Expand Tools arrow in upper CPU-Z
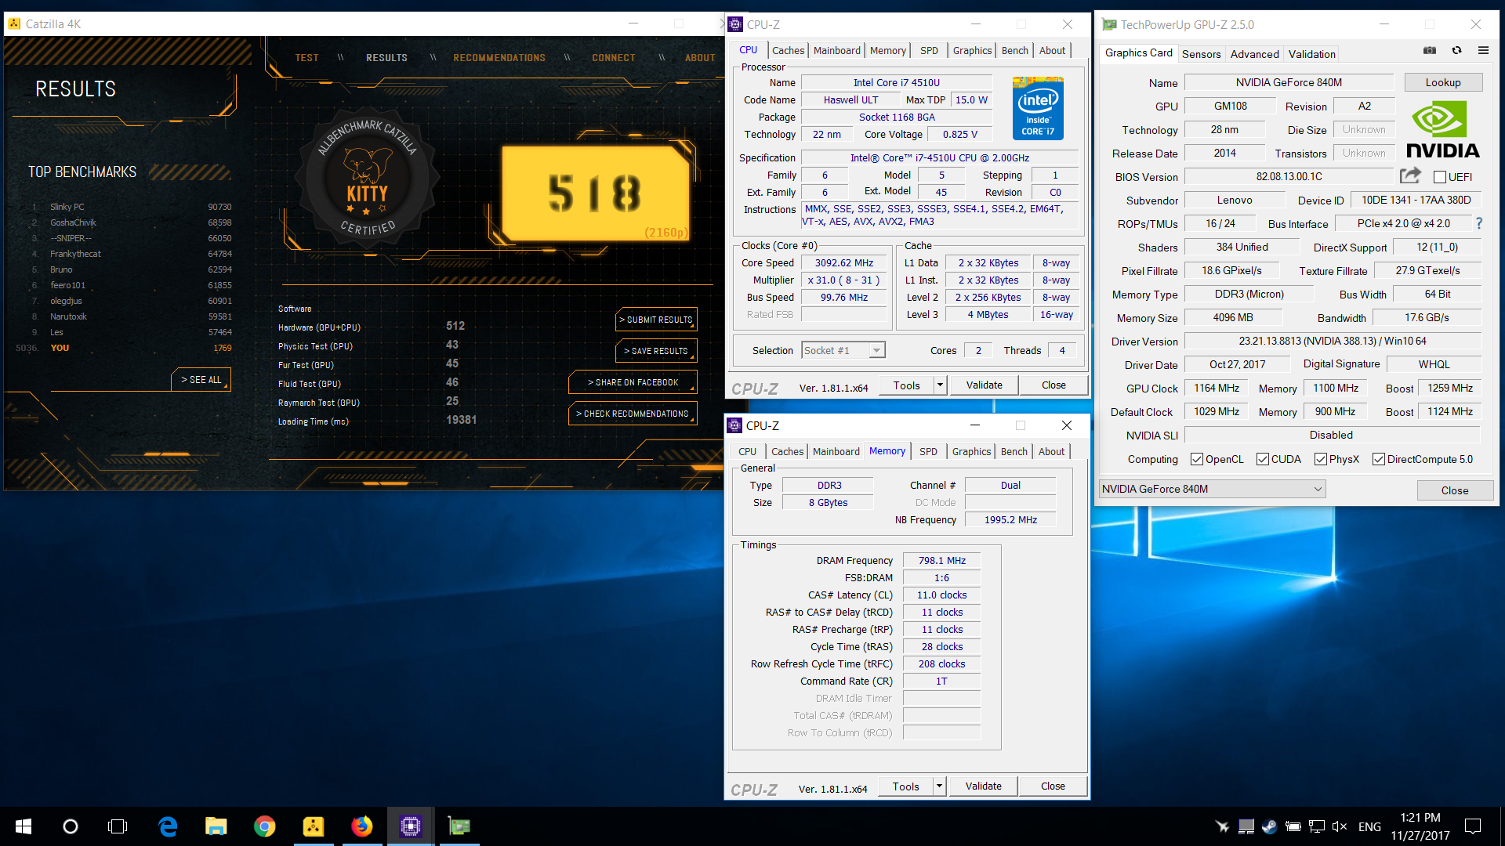The height and width of the screenshot is (846, 1505). 940,385
